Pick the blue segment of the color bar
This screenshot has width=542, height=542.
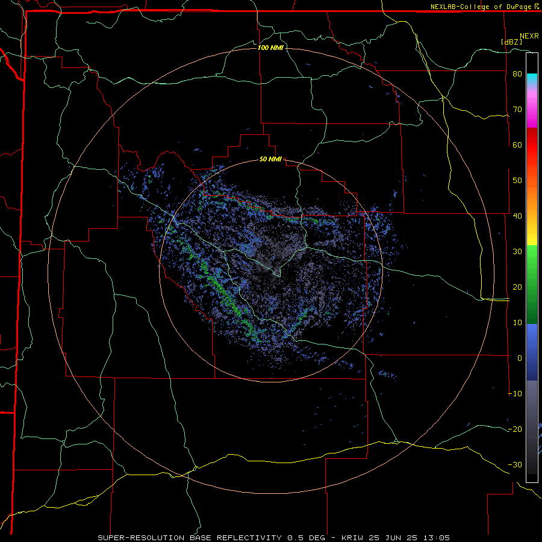click(x=532, y=352)
